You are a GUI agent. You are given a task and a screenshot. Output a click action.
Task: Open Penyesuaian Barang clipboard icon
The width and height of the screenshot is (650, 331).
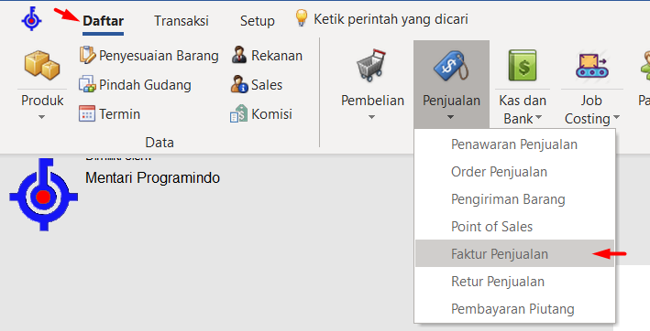coord(87,55)
